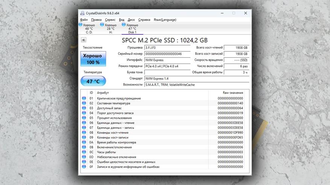330x185 pixels.
Task: Click the CrystalDiskInfo title bar app icon
Action: (82, 13)
